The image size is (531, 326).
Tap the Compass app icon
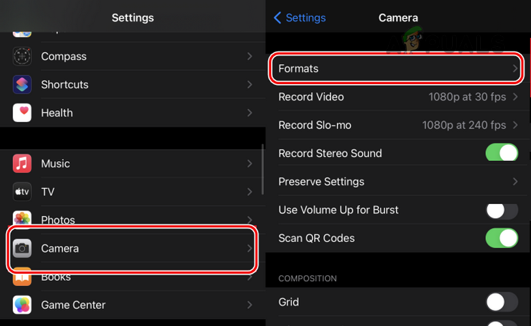[22, 56]
